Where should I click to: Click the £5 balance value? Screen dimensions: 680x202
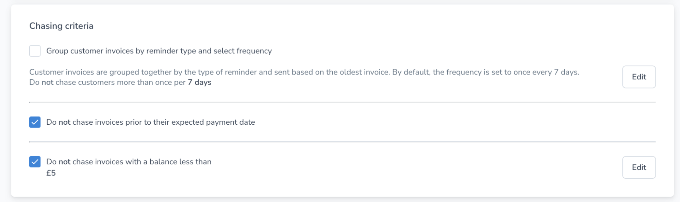click(51, 173)
